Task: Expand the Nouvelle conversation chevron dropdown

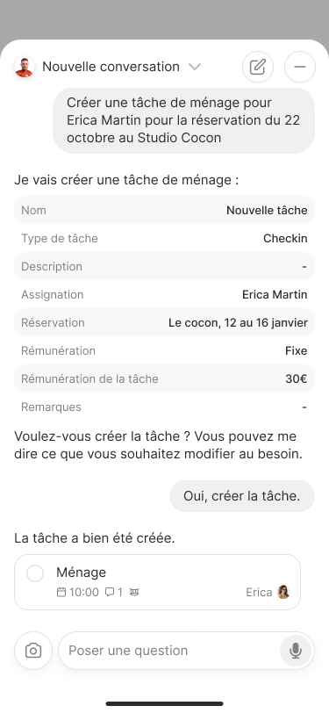Action: coord(195,67)
